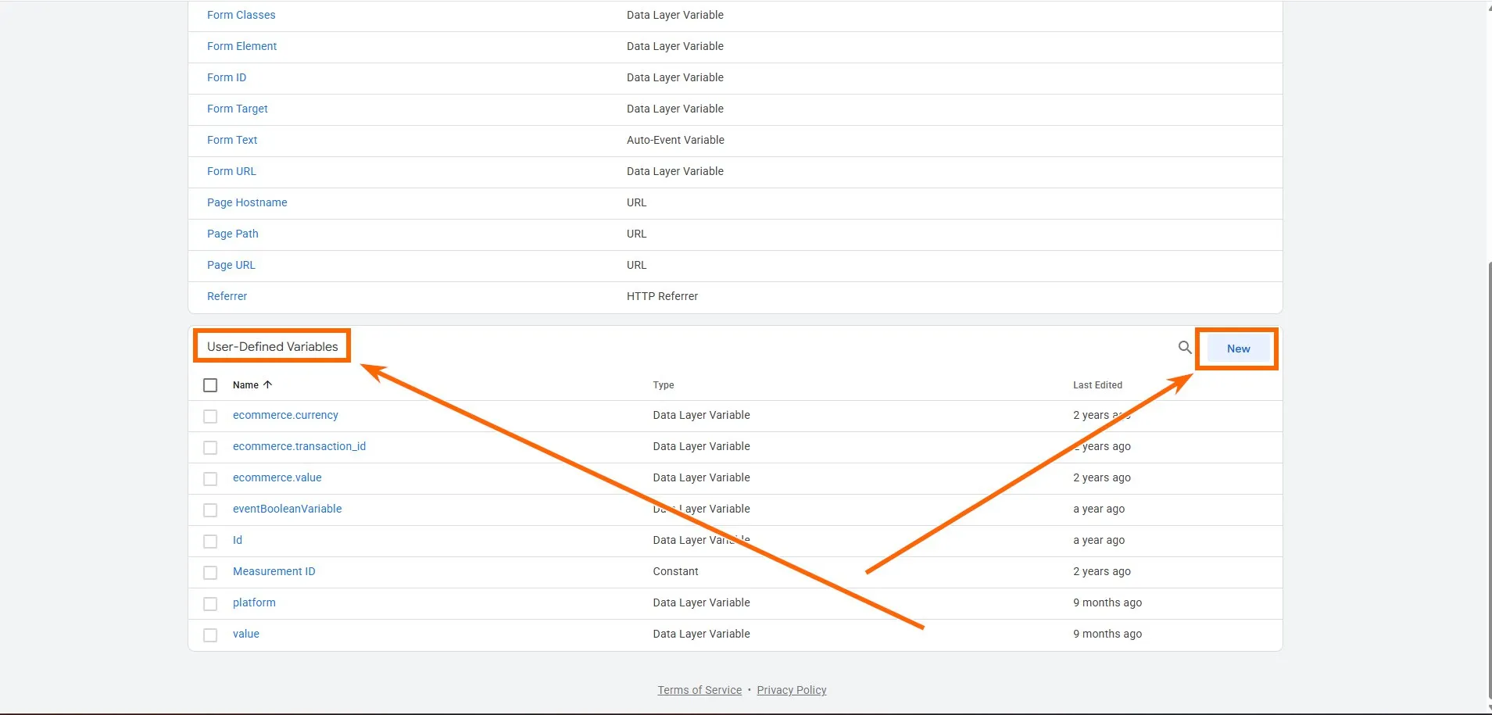Toggle the select-all checkbox in Name header
The image size is (1492, 715).
[210, 385]
